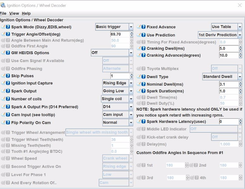This screenshot has width=245, height=189.
Task: Open the Spark Mode dropdown
Action: [131, 27]
